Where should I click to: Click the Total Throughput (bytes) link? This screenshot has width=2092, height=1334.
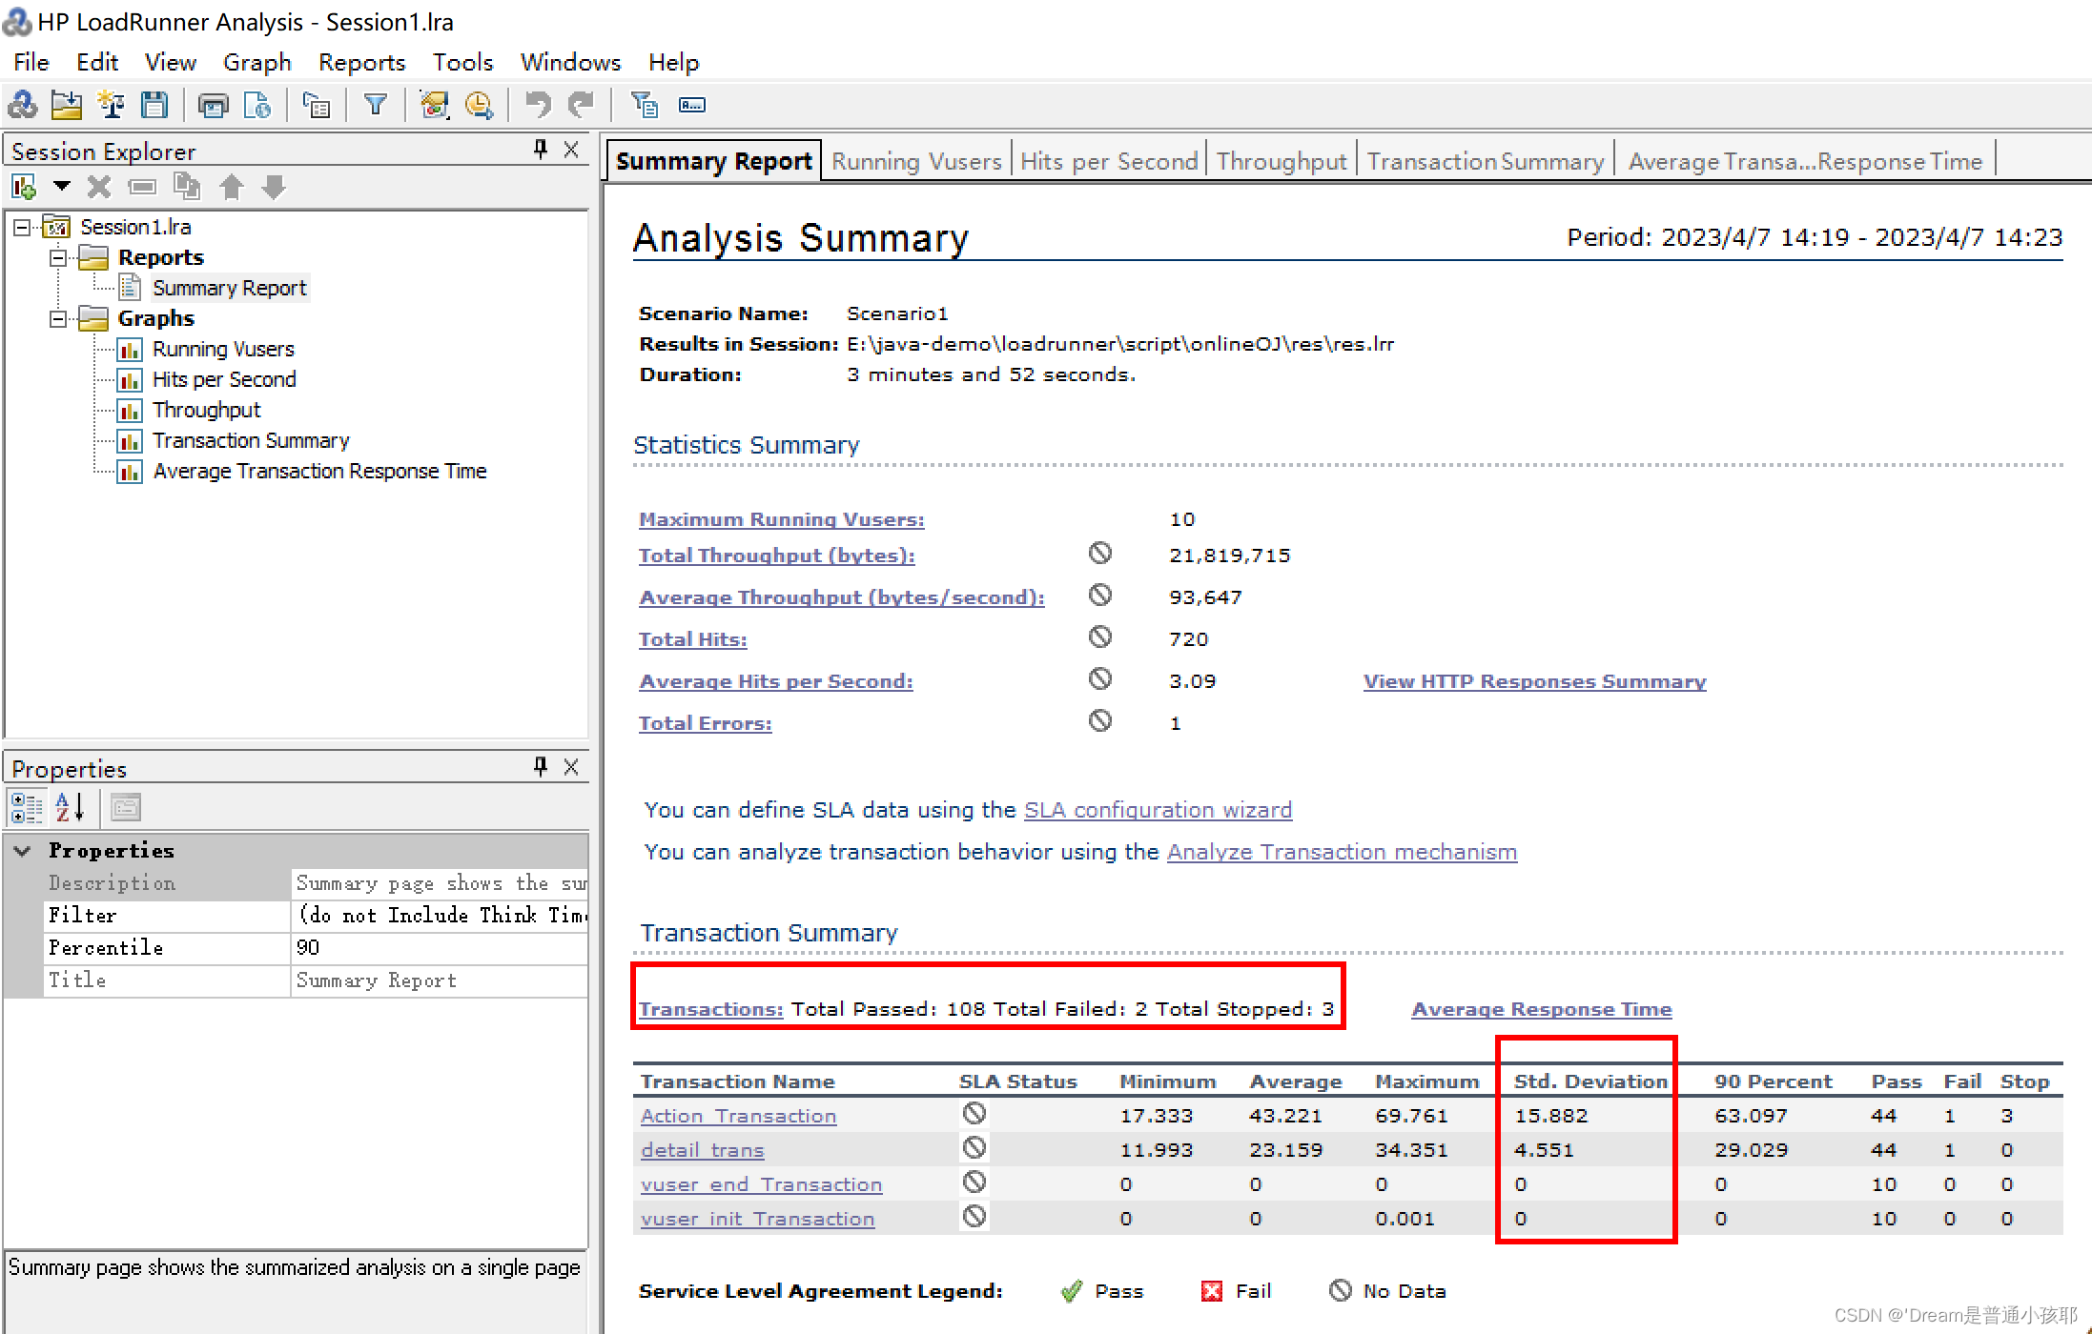pos(776,556)
